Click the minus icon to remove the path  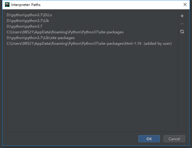tap(182, 24)
